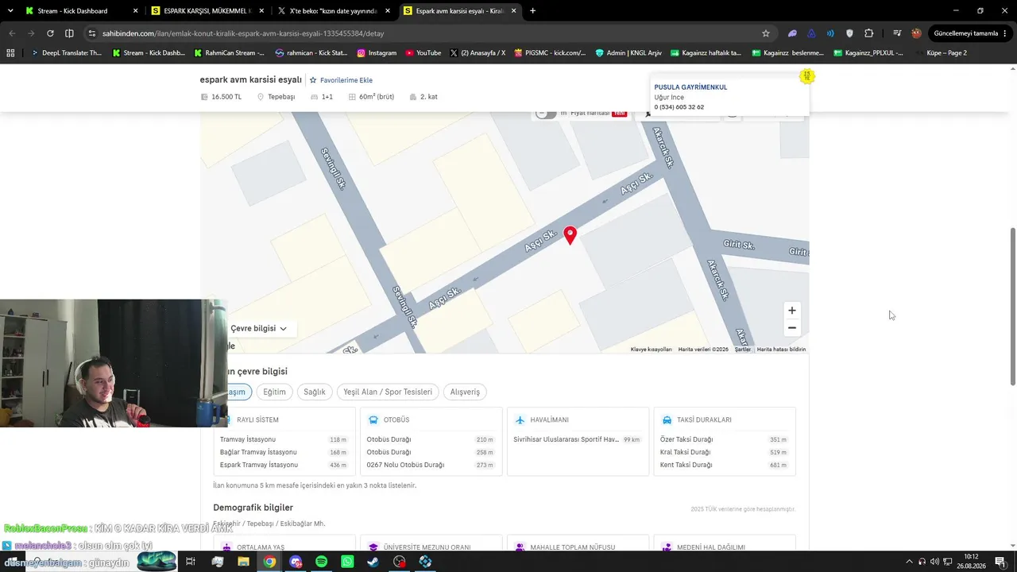Image resolution: width=1017 pixels, height=572 pixels.
Task: Click the 0267 Nolu Otobüs Durağı row
Action: tap(431, 465)
